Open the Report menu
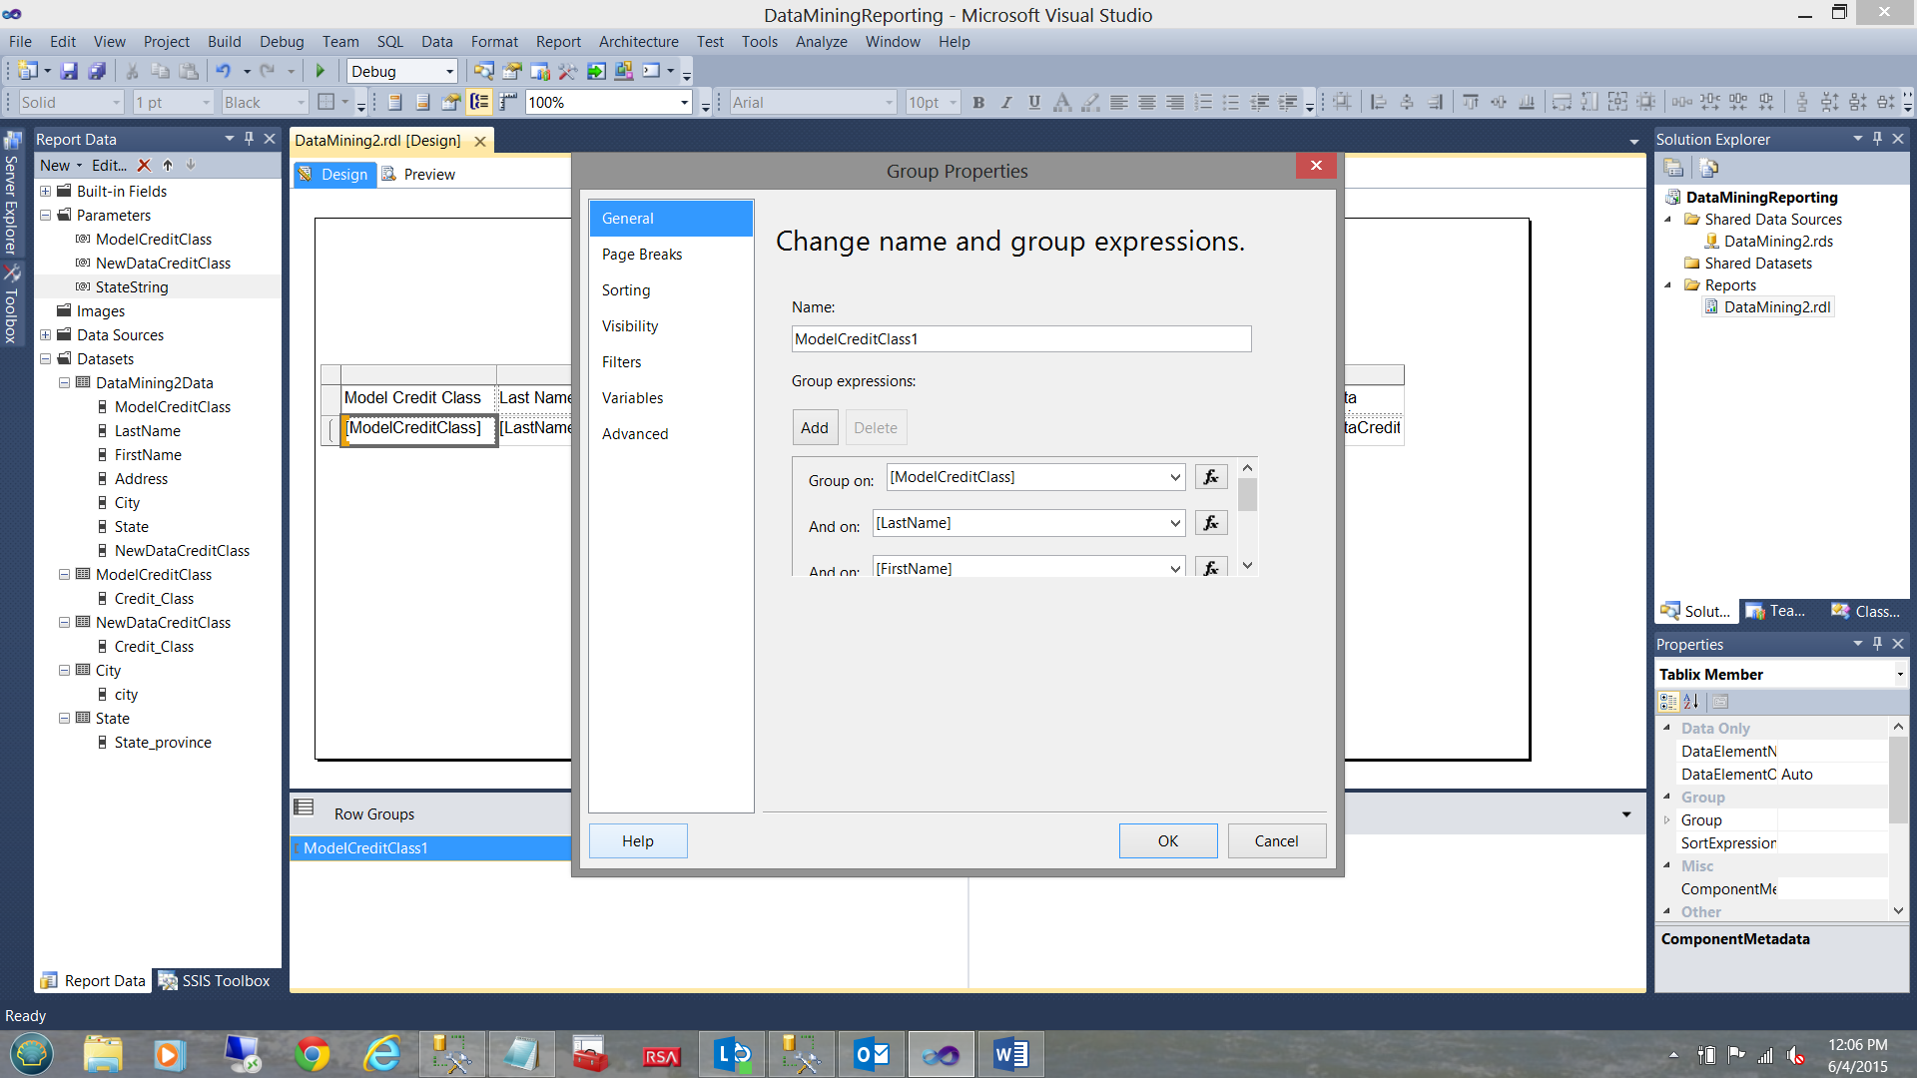Viewport: 1917px width, 1078px height. click(x=557, y=42)
